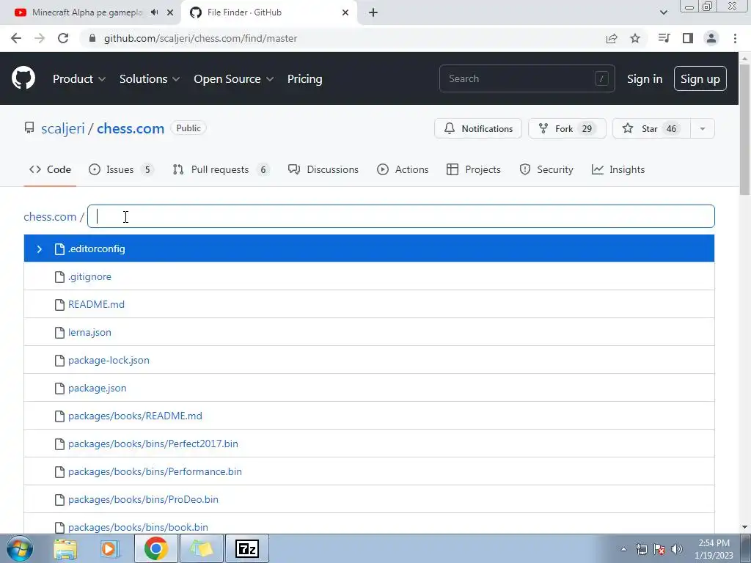The width and height of the screenshot is (751, 563).
Task: Open a new tab with plus icon
Action: point(373,12)
